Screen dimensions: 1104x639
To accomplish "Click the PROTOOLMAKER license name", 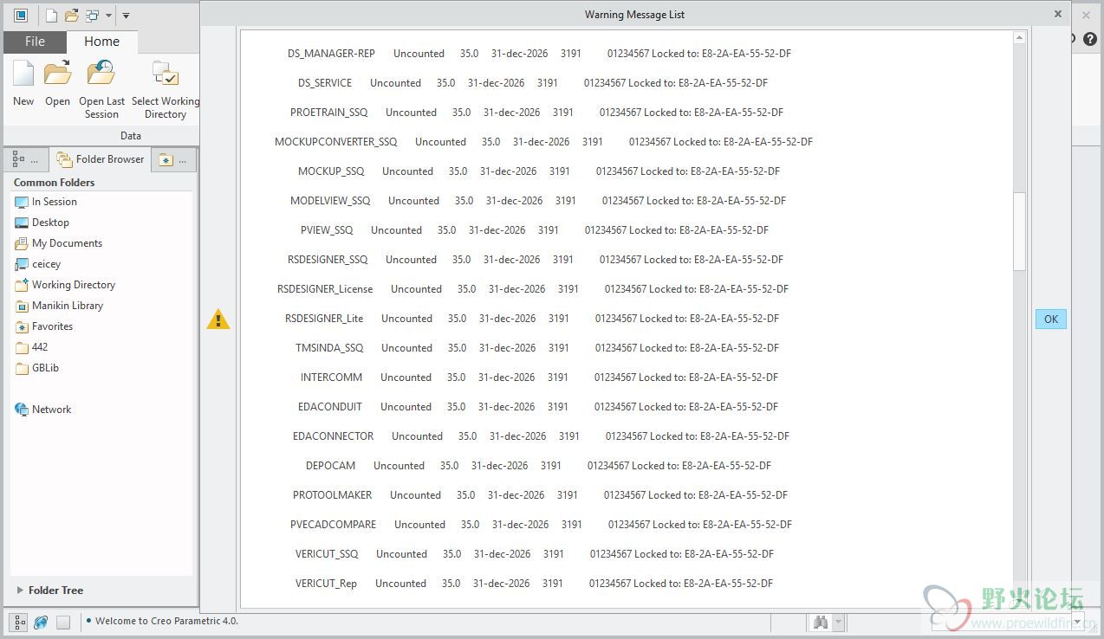I will 333,495.
